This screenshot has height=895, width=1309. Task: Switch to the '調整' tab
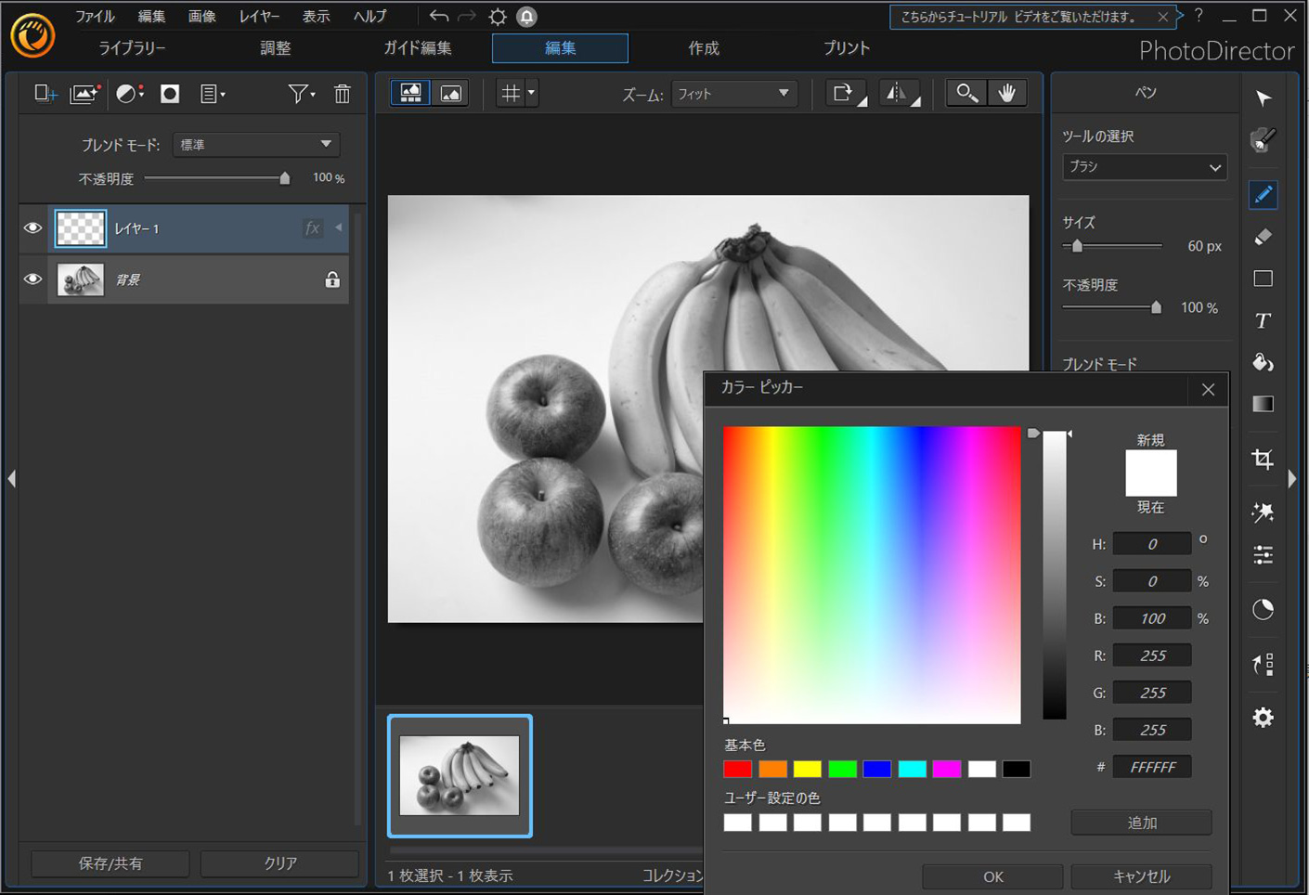point(275,48)
